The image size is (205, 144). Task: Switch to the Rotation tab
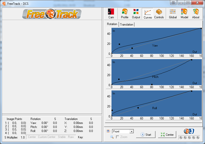pos(112,24)
